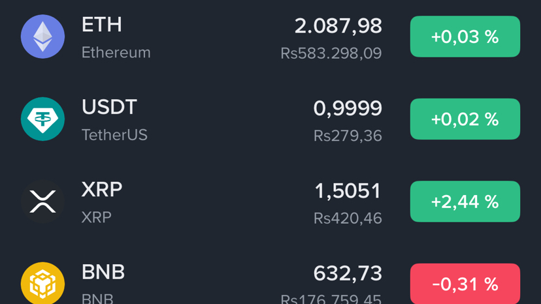This screenshot has height=304, width=541.
Task: Select the ETH price 2.087,98
Action: click(x=338, y=26)
